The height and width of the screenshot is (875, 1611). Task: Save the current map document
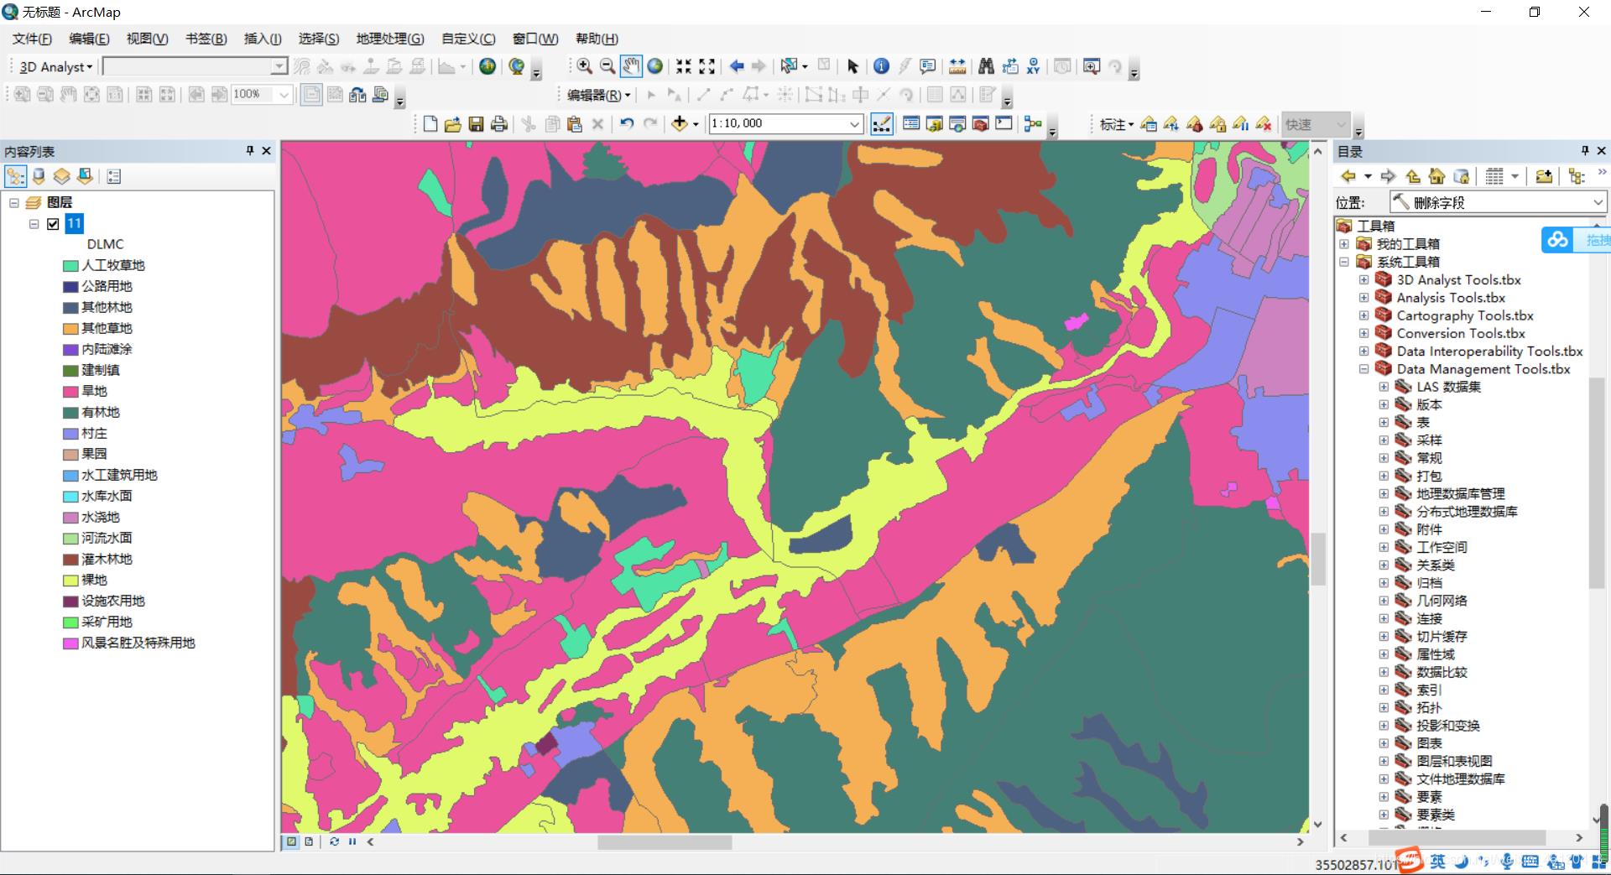[x=476, y=124]
